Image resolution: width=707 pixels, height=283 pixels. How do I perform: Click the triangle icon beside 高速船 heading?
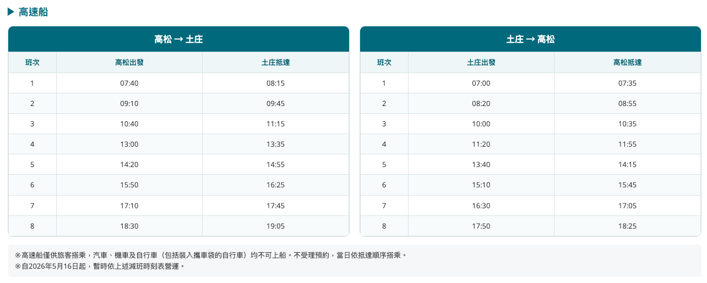pyautogui.click(x=10, y=12)
